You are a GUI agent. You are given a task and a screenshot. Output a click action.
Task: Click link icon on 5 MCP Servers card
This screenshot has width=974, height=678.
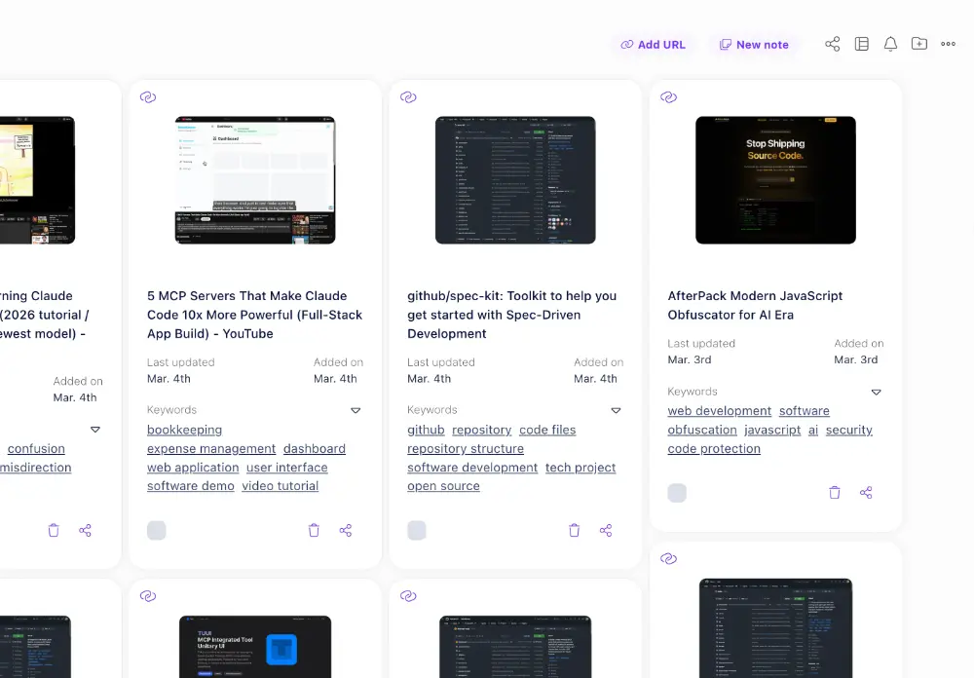(x=148, y=97)
